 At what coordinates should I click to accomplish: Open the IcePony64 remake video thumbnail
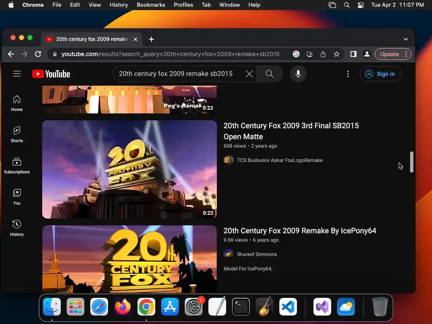pyautogui.click(x=130, y=259)
